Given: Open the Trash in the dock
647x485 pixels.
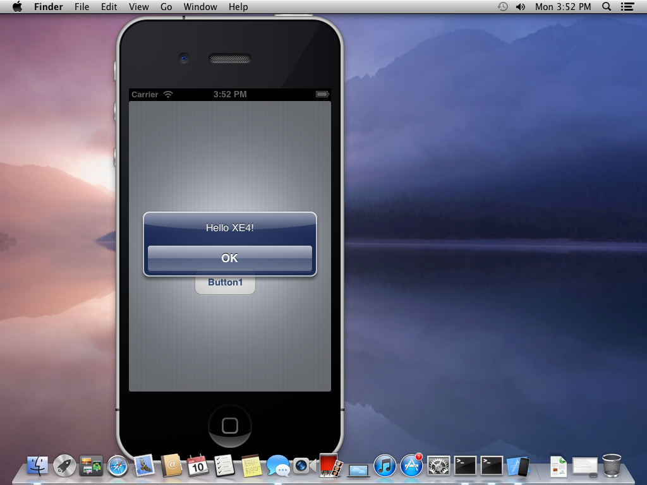Looking at the screenshot, I should [612, 465].
